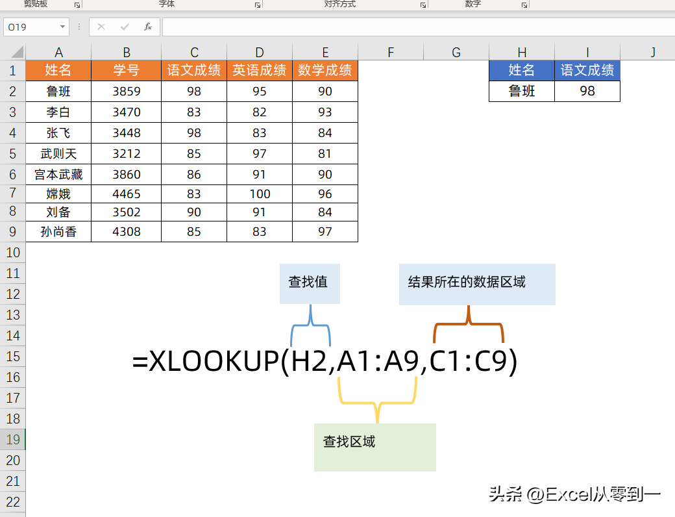Click header cell 学号
675x517 pixels.
[127, 70]
